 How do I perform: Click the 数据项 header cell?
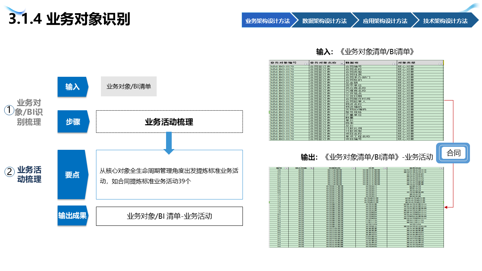point(371,63)
